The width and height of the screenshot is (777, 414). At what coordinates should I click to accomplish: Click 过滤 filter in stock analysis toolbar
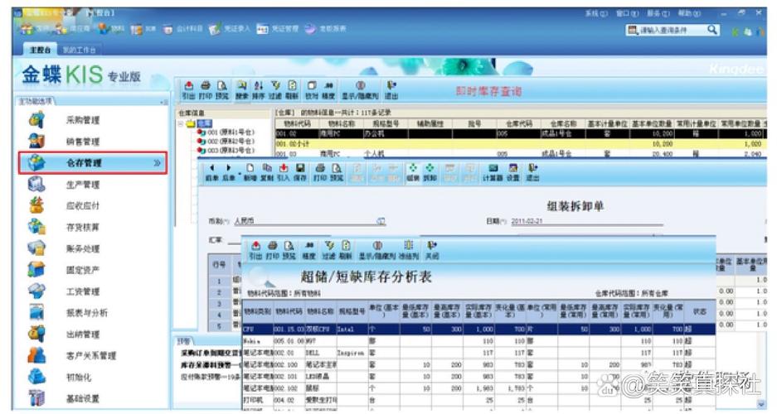tap(329, 250)
